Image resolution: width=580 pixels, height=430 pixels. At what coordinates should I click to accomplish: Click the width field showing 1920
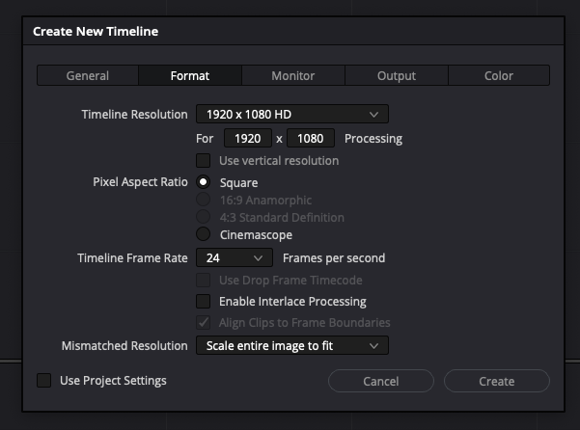point(248,139)
